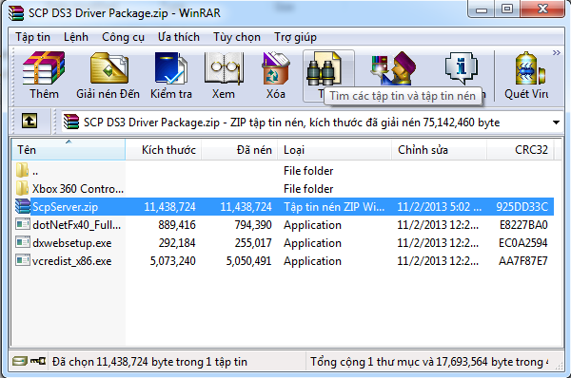The height and width of the screenshot is (378, 571).
Task: Click the info speech-bubble toolbar icon
Action: (x=461, y=67)
